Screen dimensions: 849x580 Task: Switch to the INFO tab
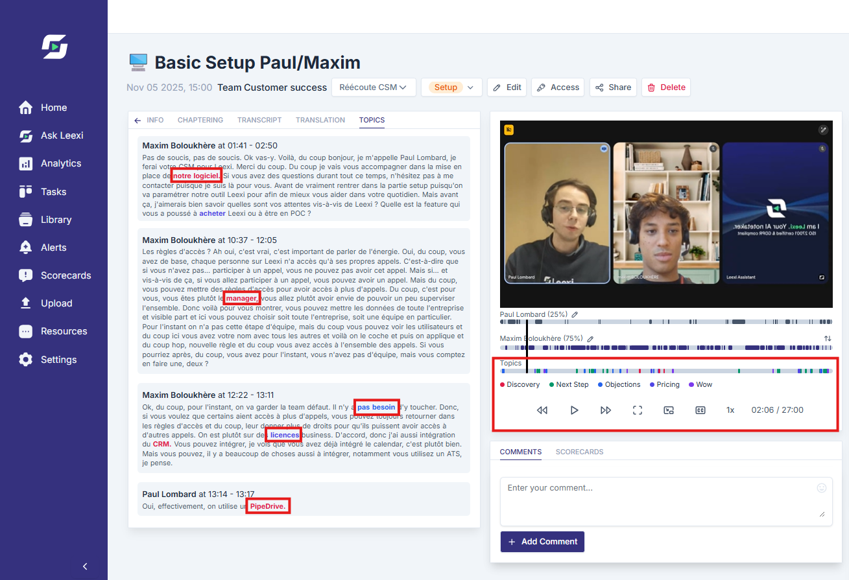pos(155,120)
